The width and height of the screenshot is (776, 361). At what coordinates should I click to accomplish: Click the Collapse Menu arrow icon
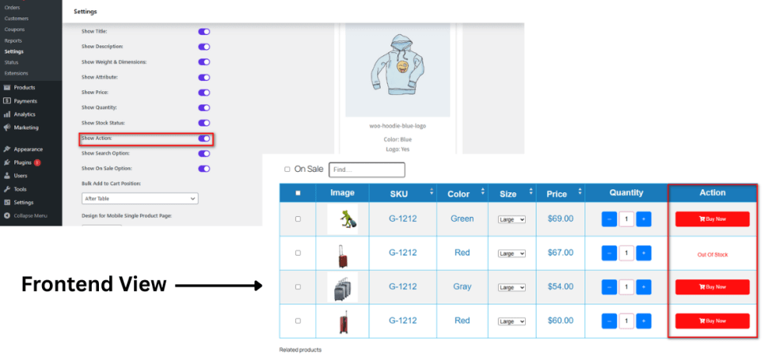(7, 215)
